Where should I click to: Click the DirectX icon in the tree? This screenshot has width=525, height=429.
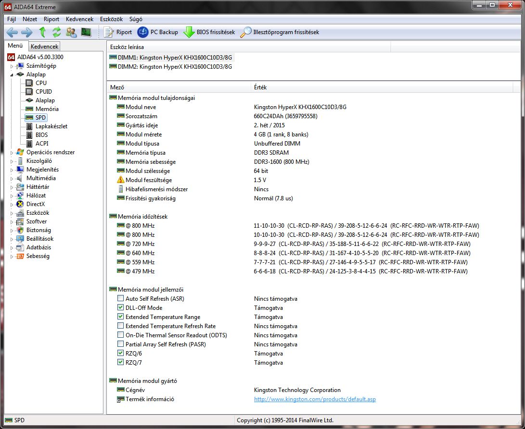pos(20,204)
